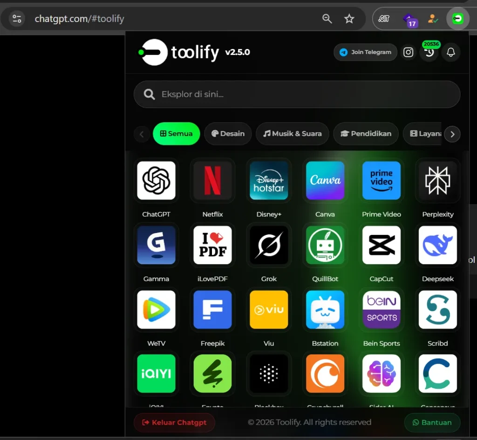Click the Join Telegram button
This screenshot has height=440, width=477.
point(365,52)
